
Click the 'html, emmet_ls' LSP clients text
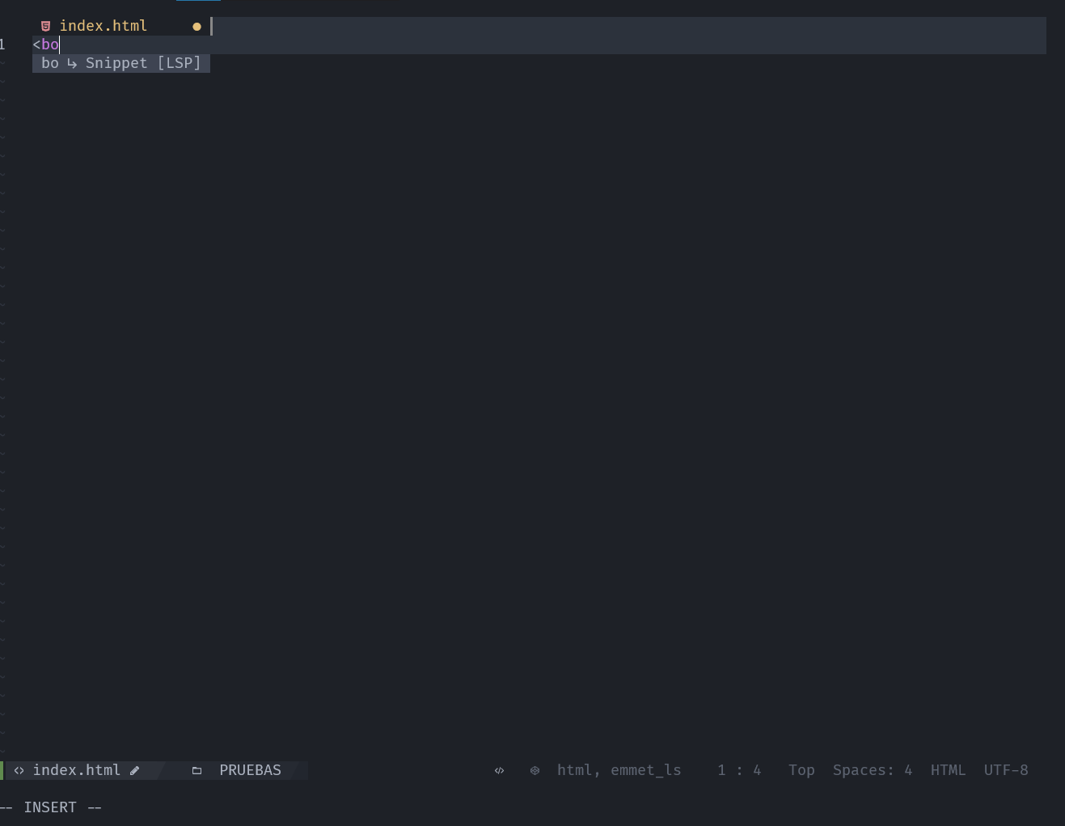[x=619, y=770]
